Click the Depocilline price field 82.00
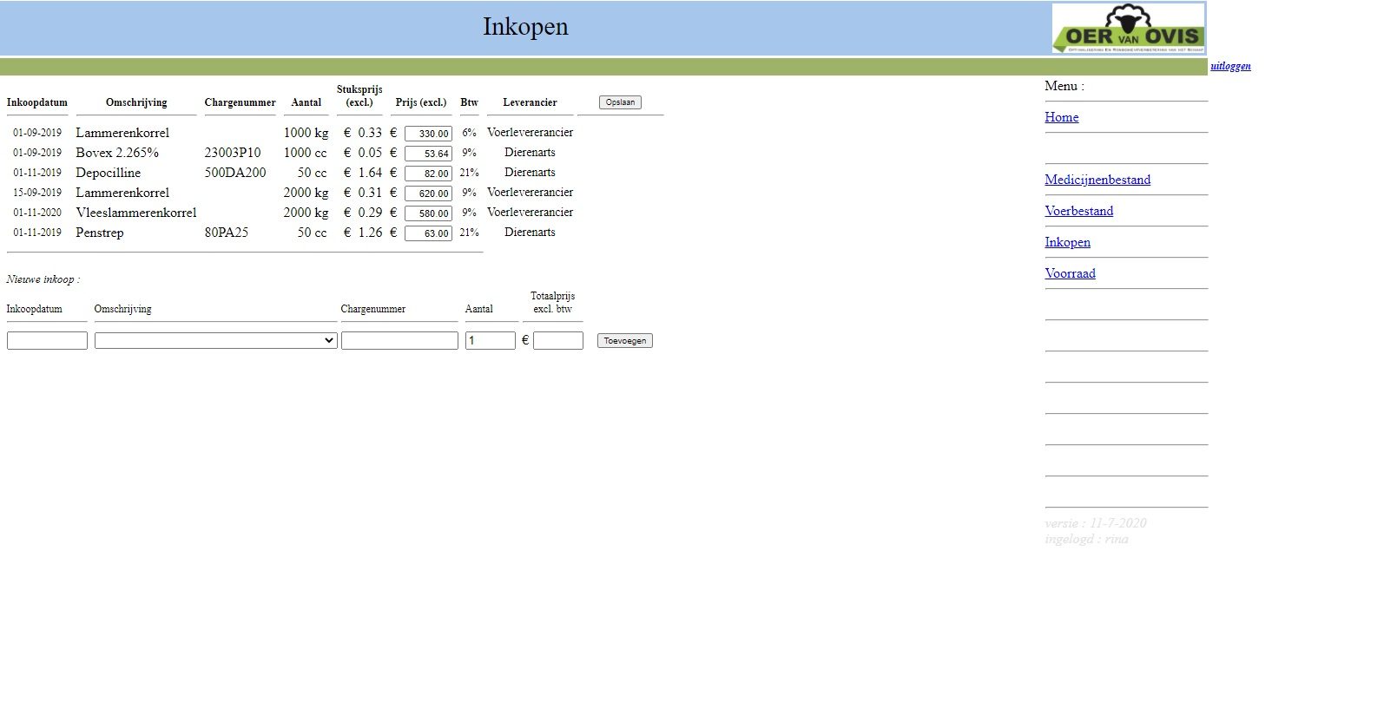 click(x=428, y=174)
